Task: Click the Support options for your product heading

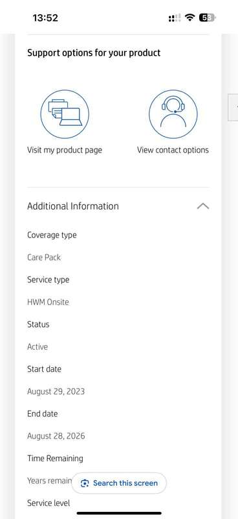Action: tap(94, 53)
